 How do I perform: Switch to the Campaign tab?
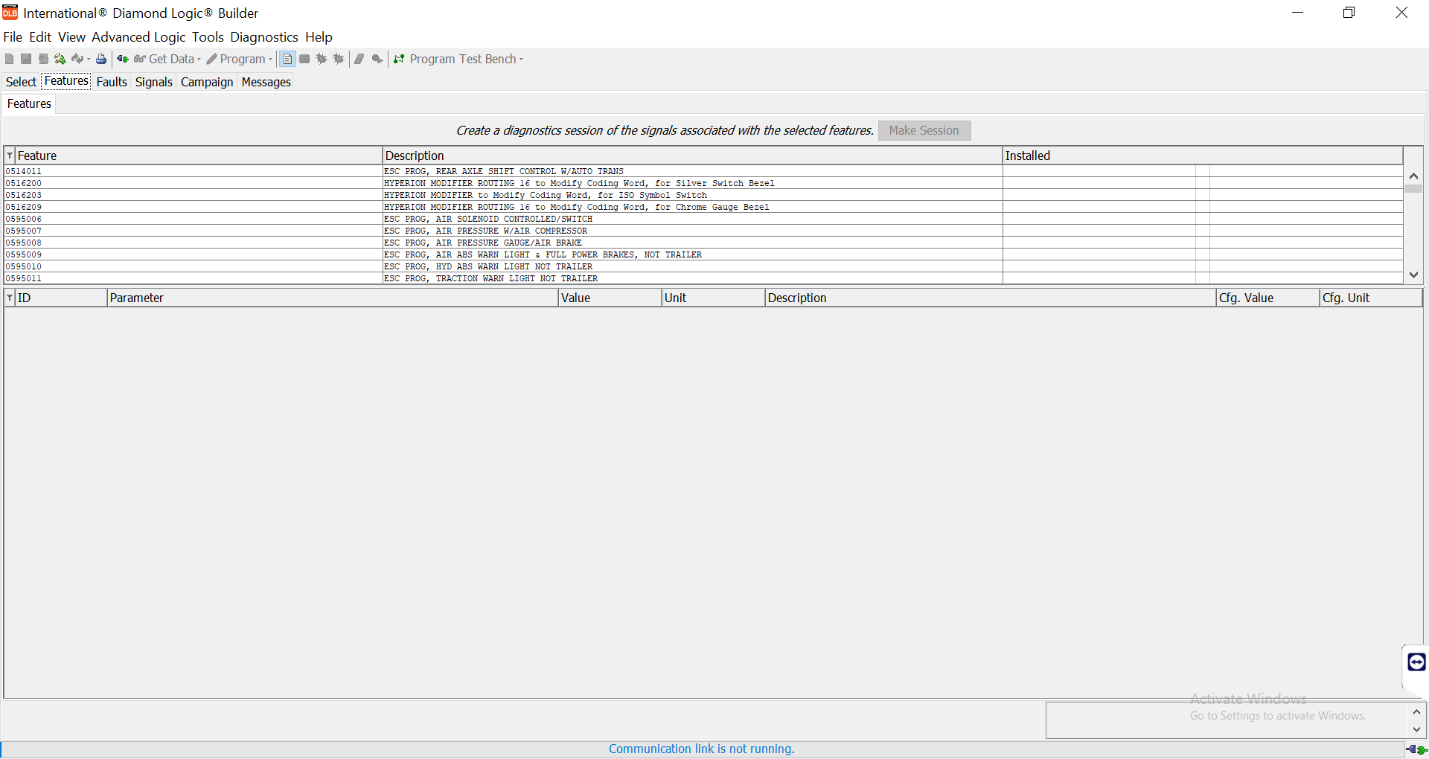tap(207, 82)
